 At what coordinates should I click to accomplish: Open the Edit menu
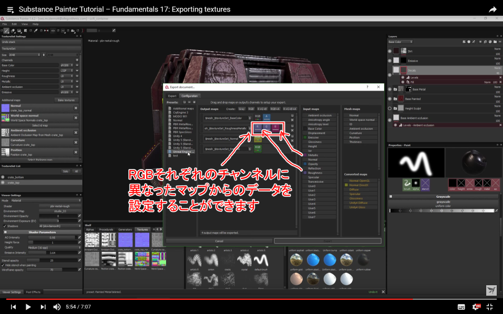tap(14, 24)
